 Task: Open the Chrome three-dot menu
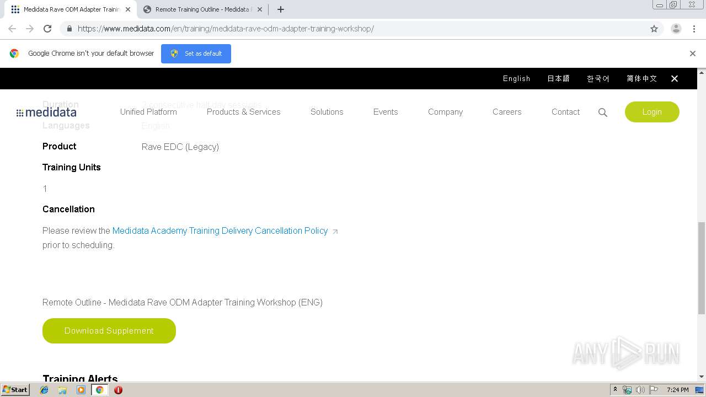point(694,29)
